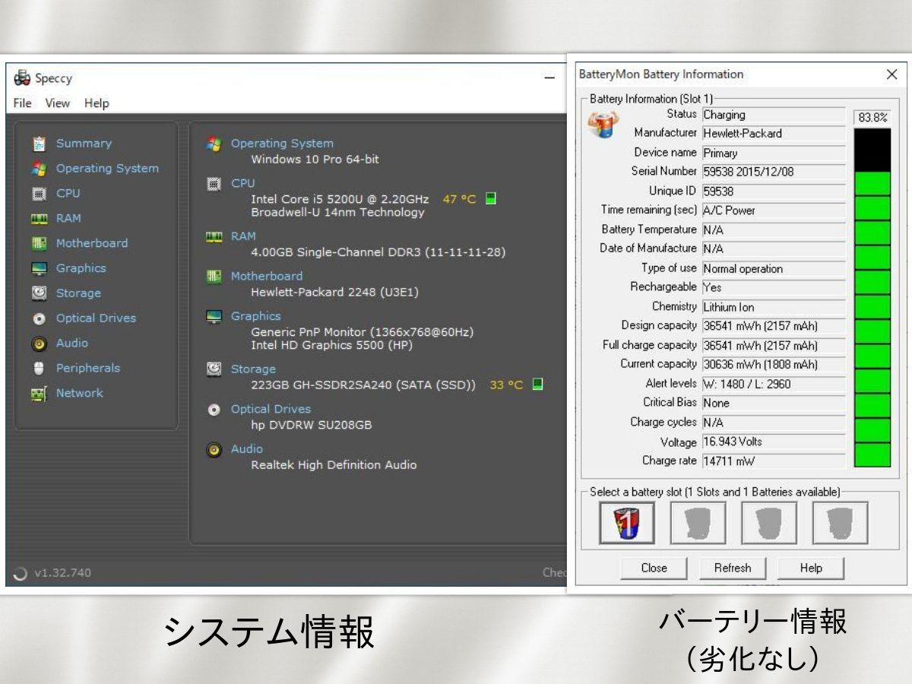Click the CPU icon beside CPU heading
Image resolution: width=912 pixels, height=684 pixels.
point(214,184)
